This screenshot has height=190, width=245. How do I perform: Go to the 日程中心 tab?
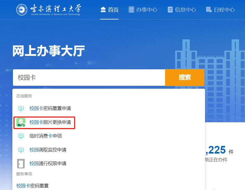(224, 10)
